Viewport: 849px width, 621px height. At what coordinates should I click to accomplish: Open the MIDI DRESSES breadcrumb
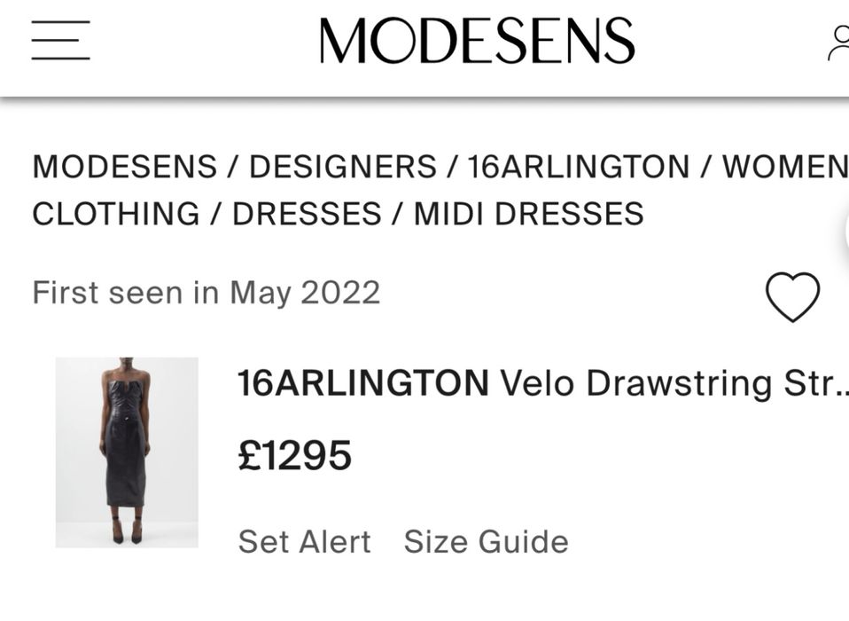pos(528,214)
